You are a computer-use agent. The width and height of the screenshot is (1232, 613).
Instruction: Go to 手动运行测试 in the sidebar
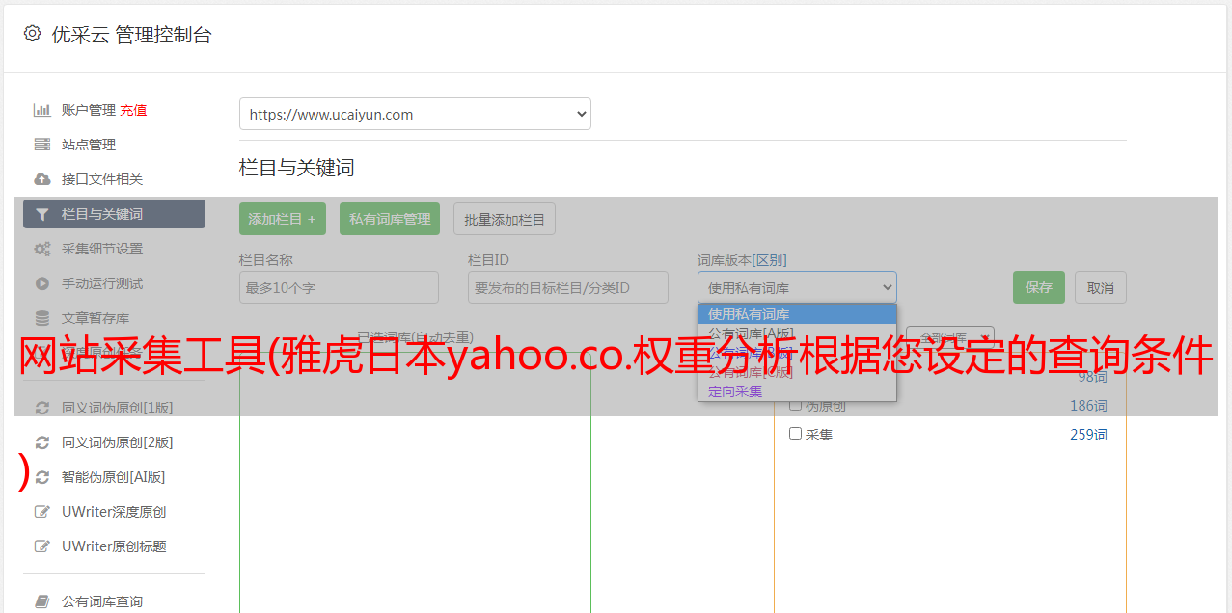pos(102,283)
